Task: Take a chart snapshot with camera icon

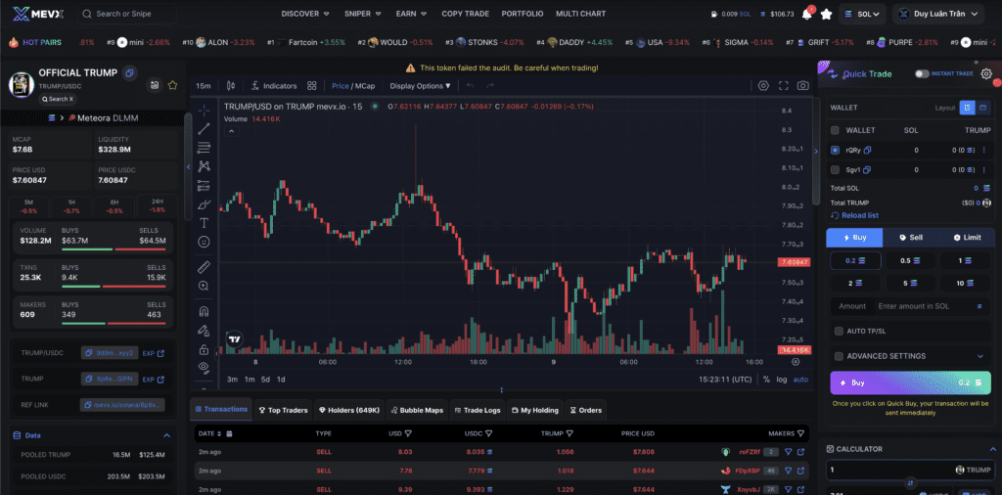Action: (x=803, y=85)
